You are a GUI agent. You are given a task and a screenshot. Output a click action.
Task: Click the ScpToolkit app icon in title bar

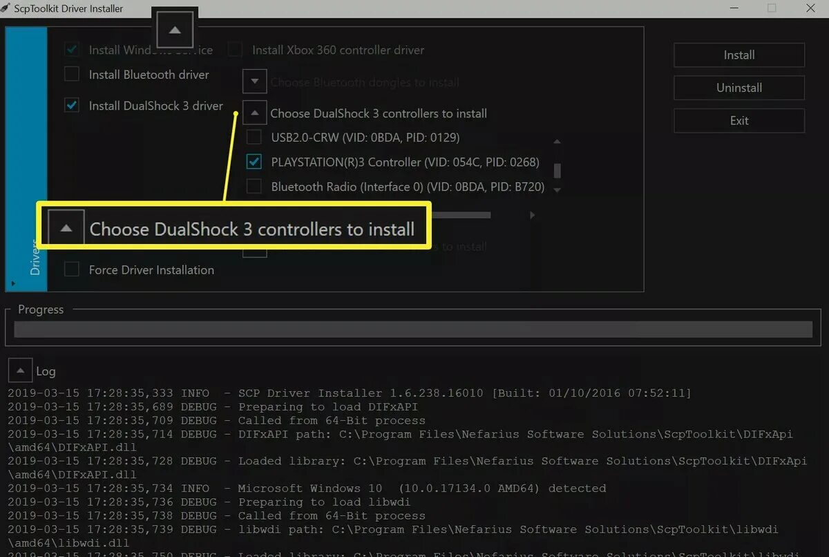pyautogui.click(x=5, y=8)
